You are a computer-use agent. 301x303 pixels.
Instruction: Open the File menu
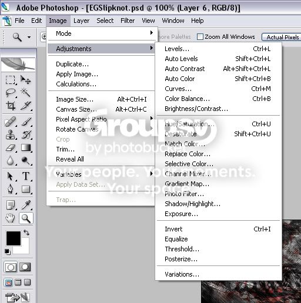point(19,21)
